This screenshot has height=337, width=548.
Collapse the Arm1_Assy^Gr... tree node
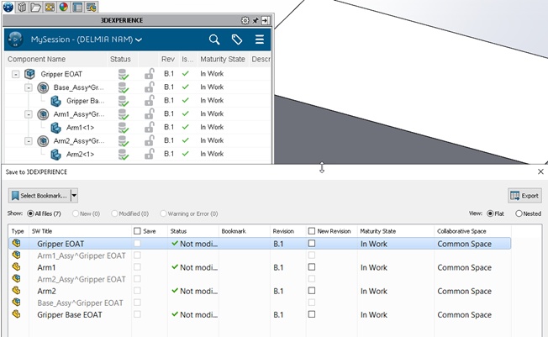tap(29, 114)
